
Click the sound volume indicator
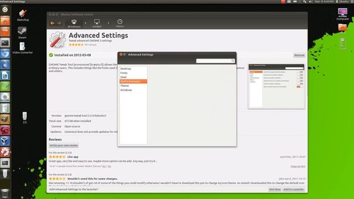tap(310, 2)
